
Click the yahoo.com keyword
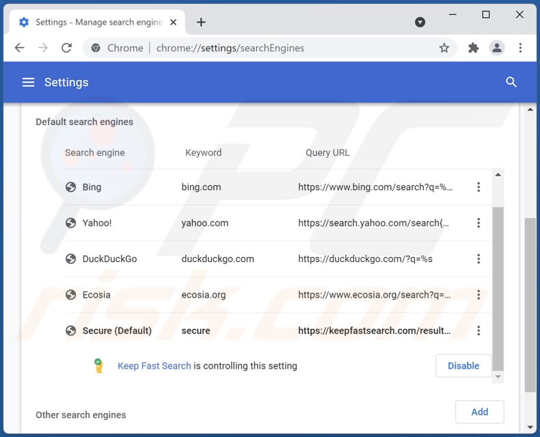pyautogui.click(x=205, y=223)
